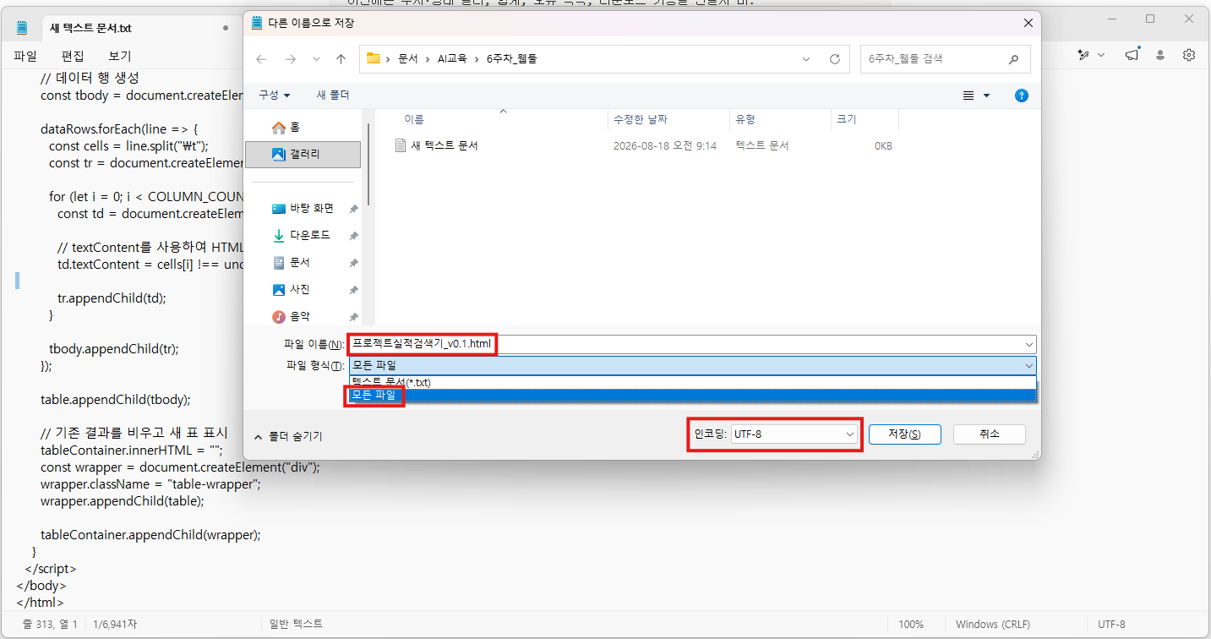Click 문서 in the address breadcrumb
Viewport: 1211px width, 639px height.
coord(407,59)
